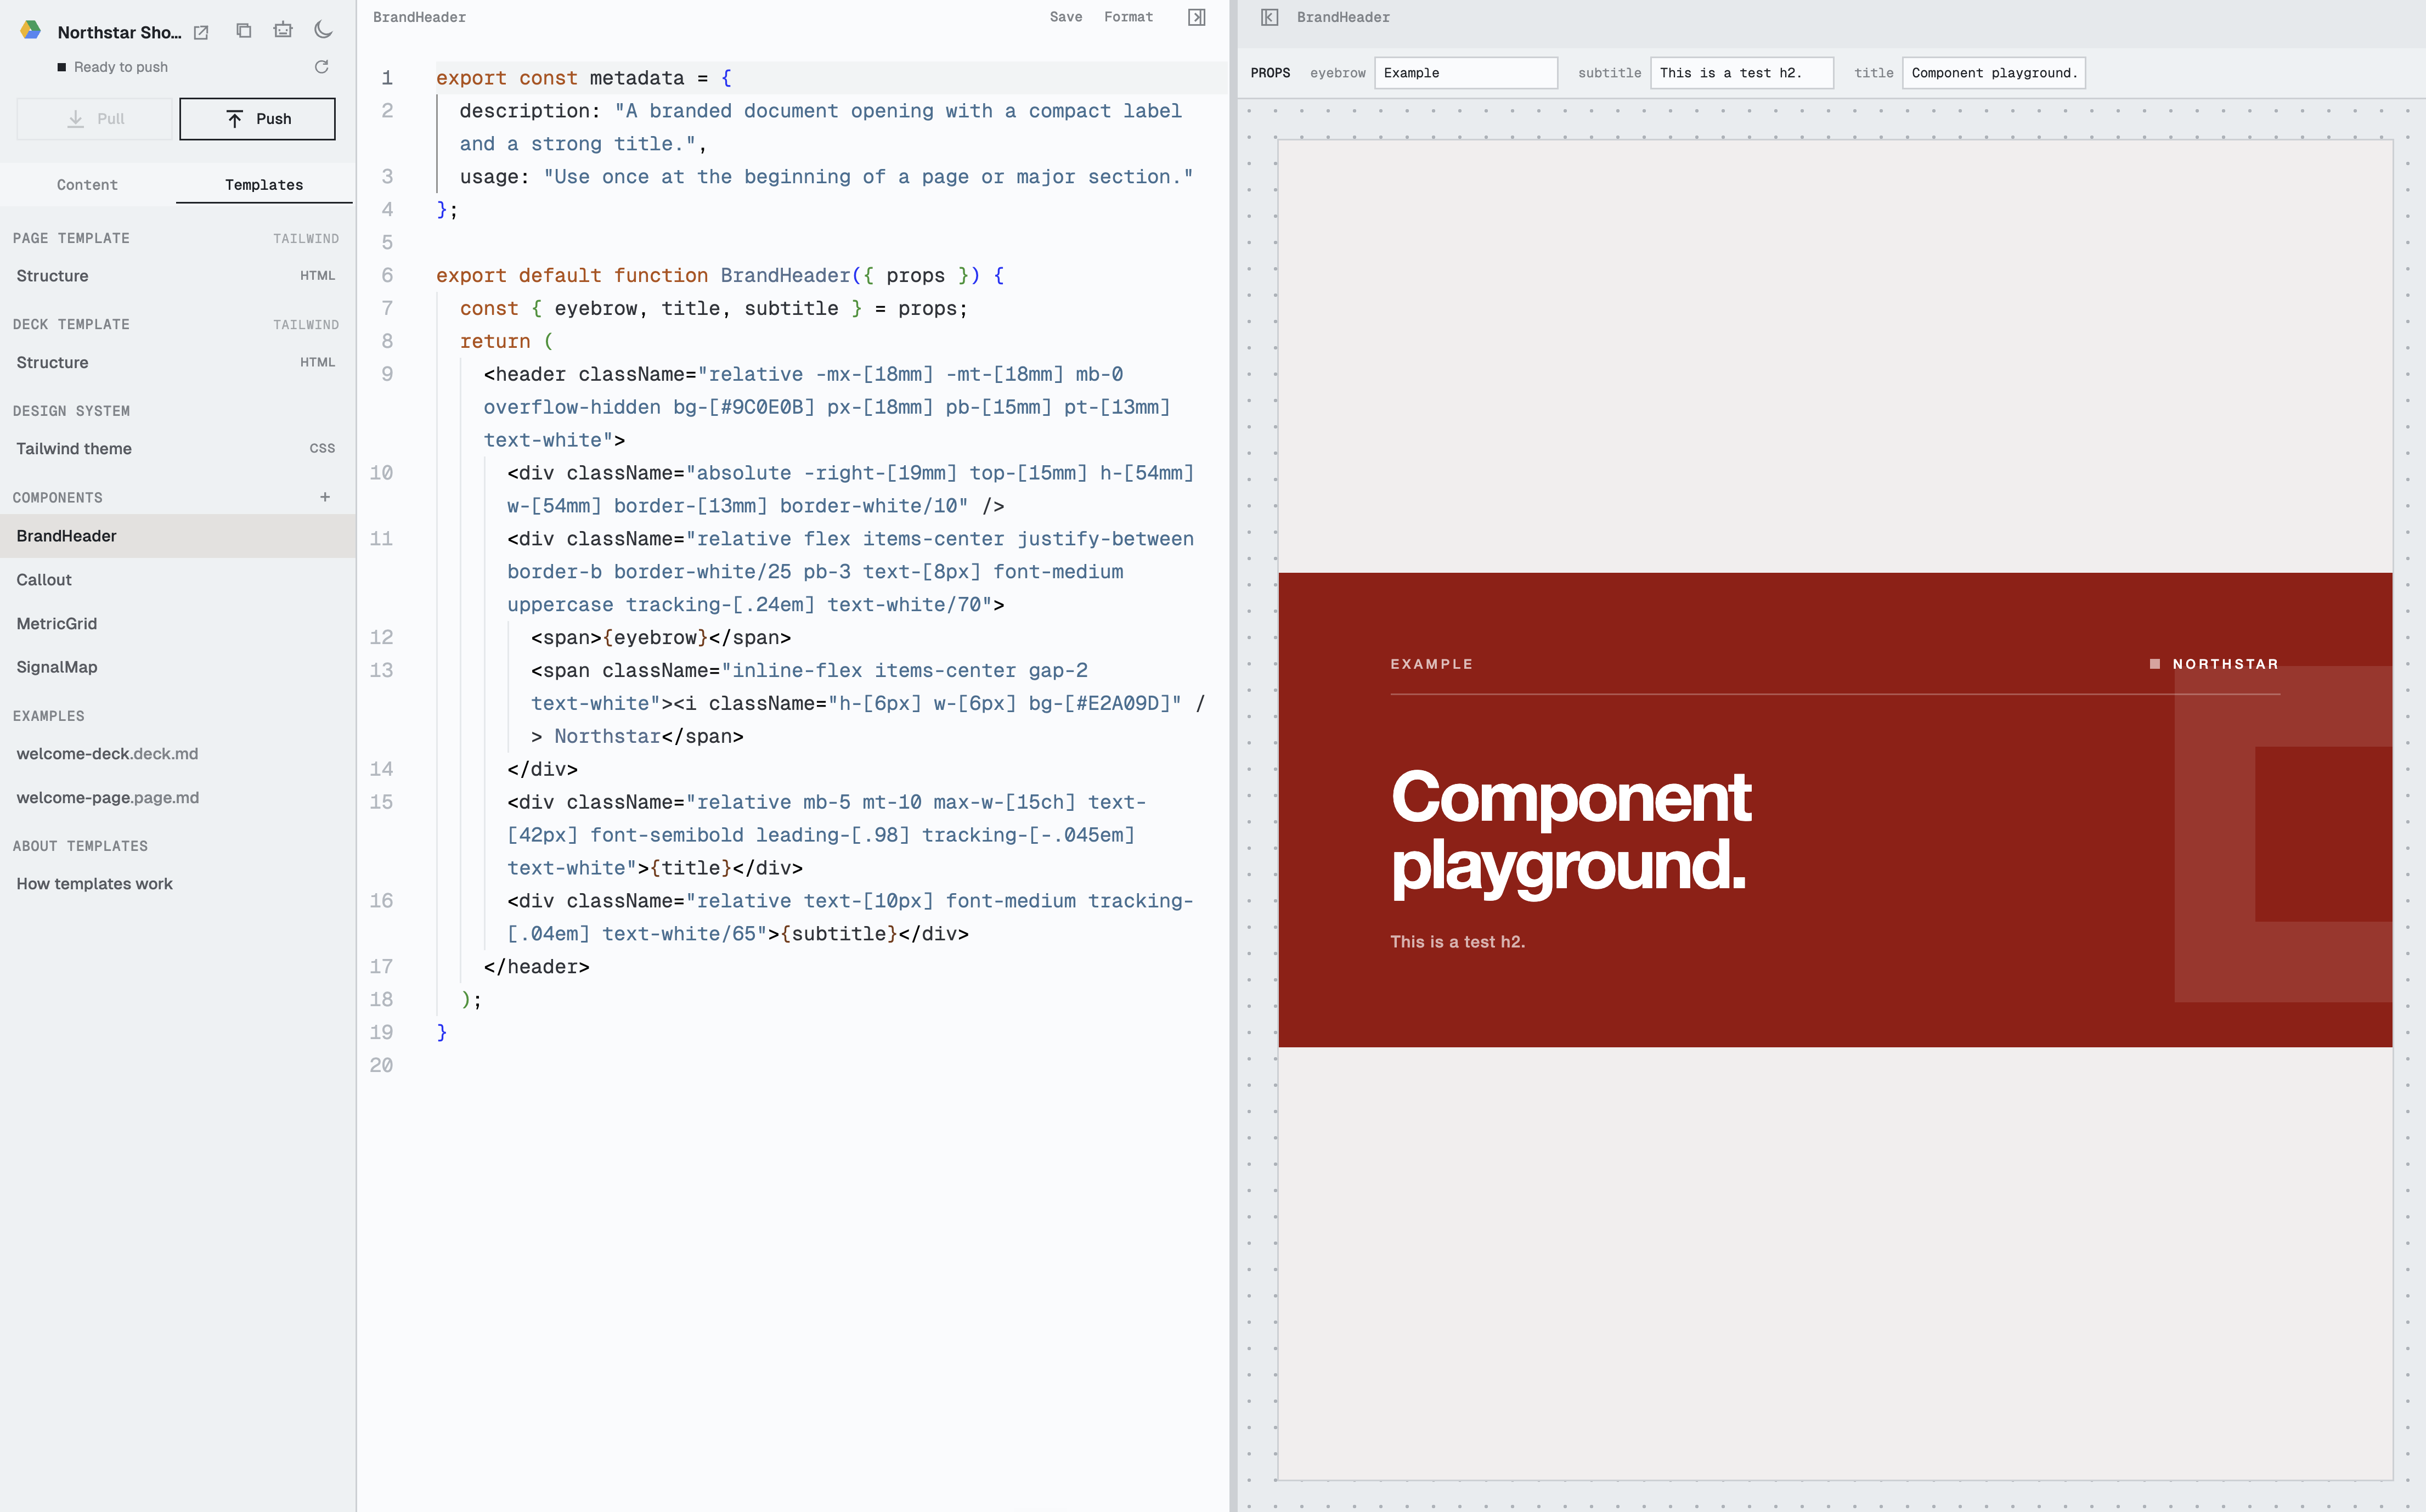
Task: Toggle dark mode moon icon
Action: tap(323, 30)
